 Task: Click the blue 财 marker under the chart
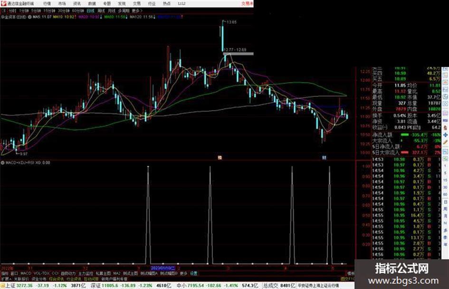pos(324,158)
